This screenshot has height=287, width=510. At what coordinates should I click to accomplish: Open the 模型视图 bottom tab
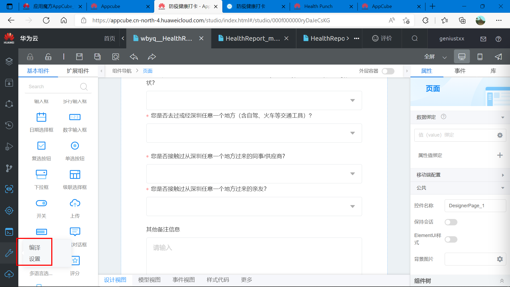[149, 280]
